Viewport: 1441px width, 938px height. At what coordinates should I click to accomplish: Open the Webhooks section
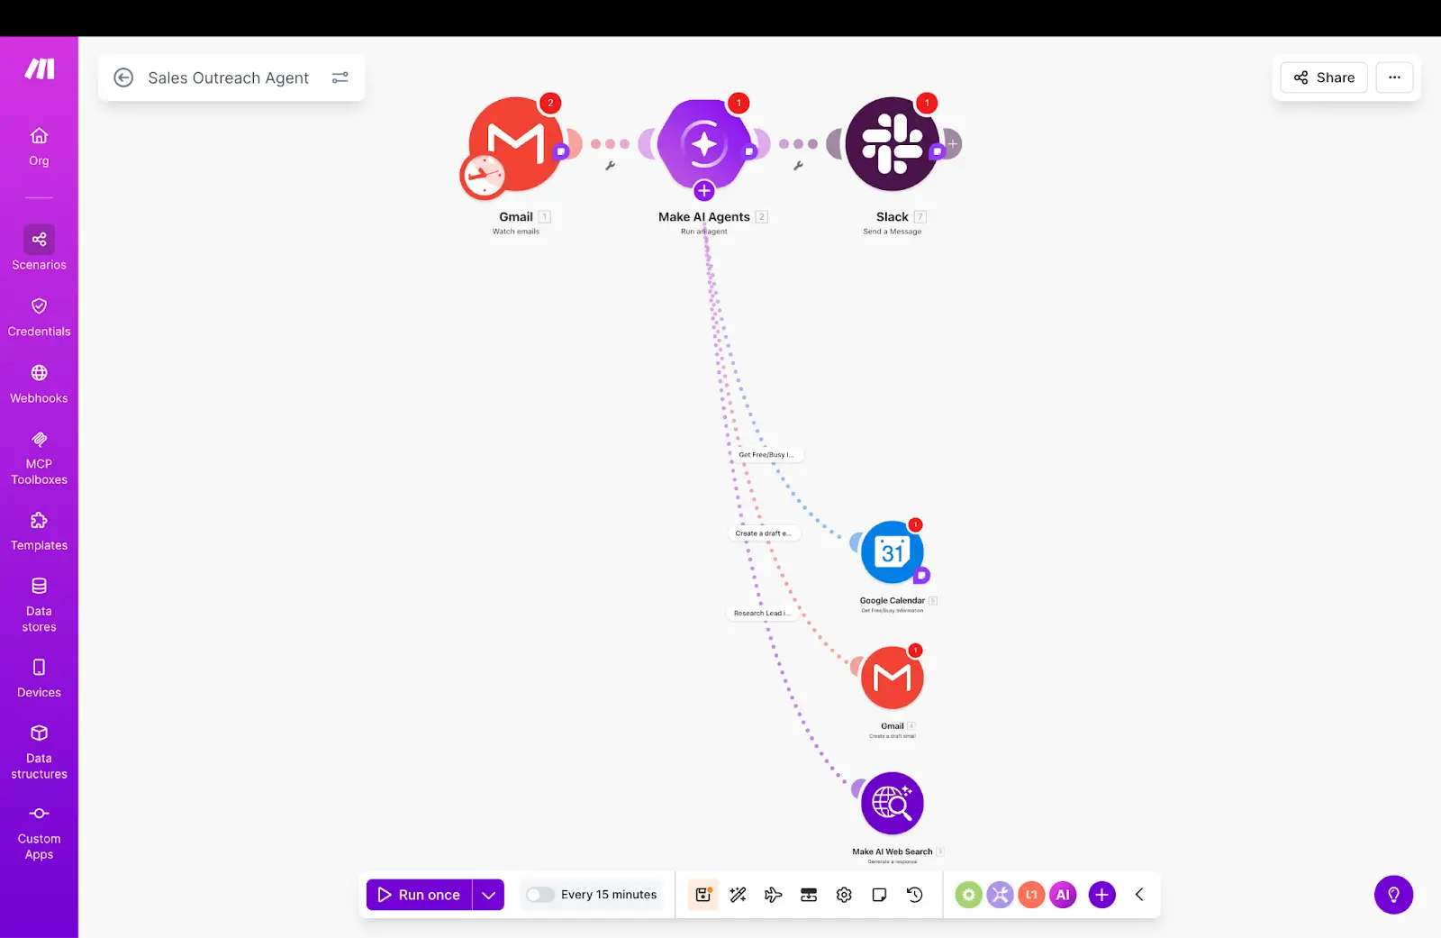(x=39, y=384)
